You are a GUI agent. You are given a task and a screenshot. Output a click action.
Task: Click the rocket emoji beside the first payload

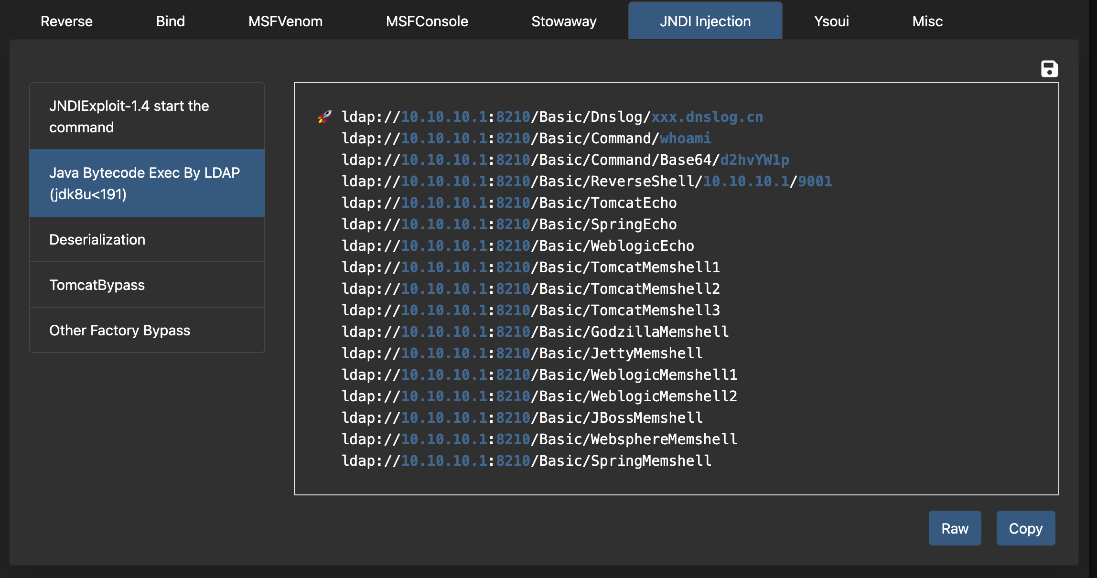tap(324, 117)
